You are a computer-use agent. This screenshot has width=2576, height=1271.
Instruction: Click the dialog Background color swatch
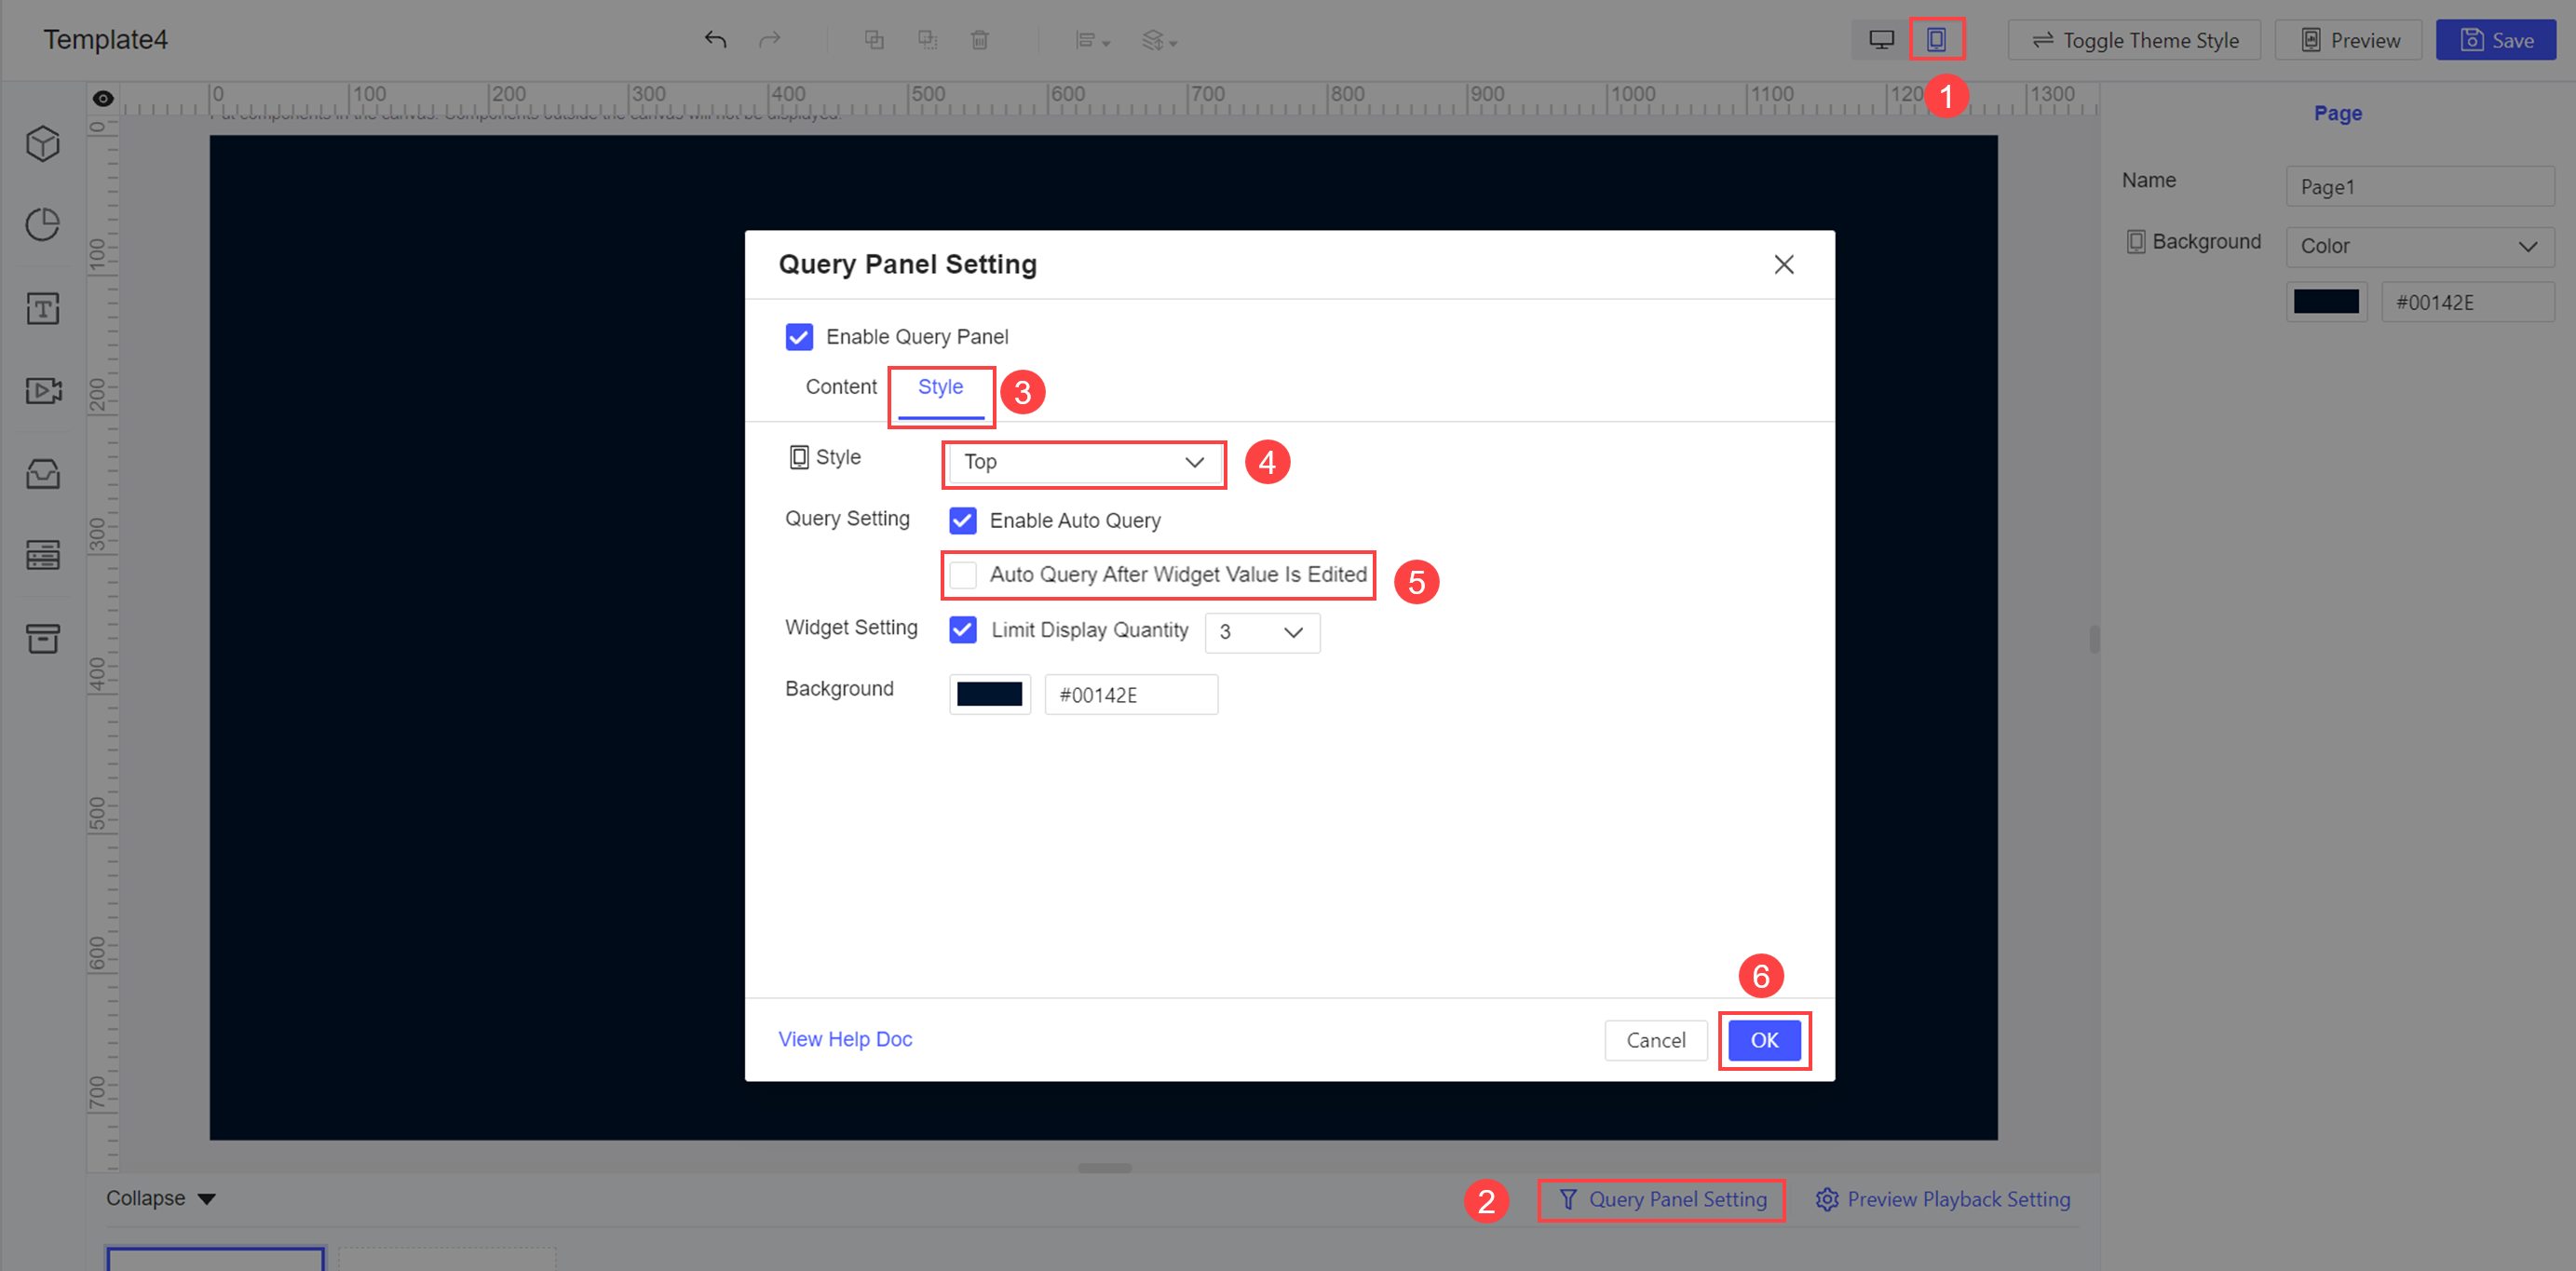pyautogui.click(x=990, y=694)
